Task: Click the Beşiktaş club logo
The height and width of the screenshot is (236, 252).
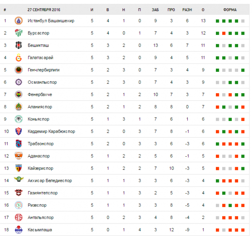Action: [18, 45]
